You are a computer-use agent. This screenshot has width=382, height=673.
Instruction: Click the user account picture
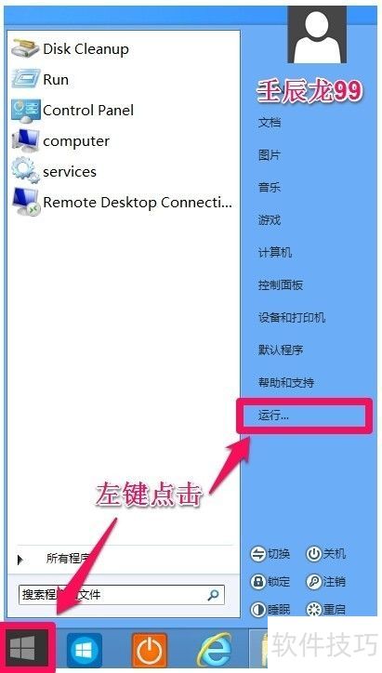pos(317,33)
